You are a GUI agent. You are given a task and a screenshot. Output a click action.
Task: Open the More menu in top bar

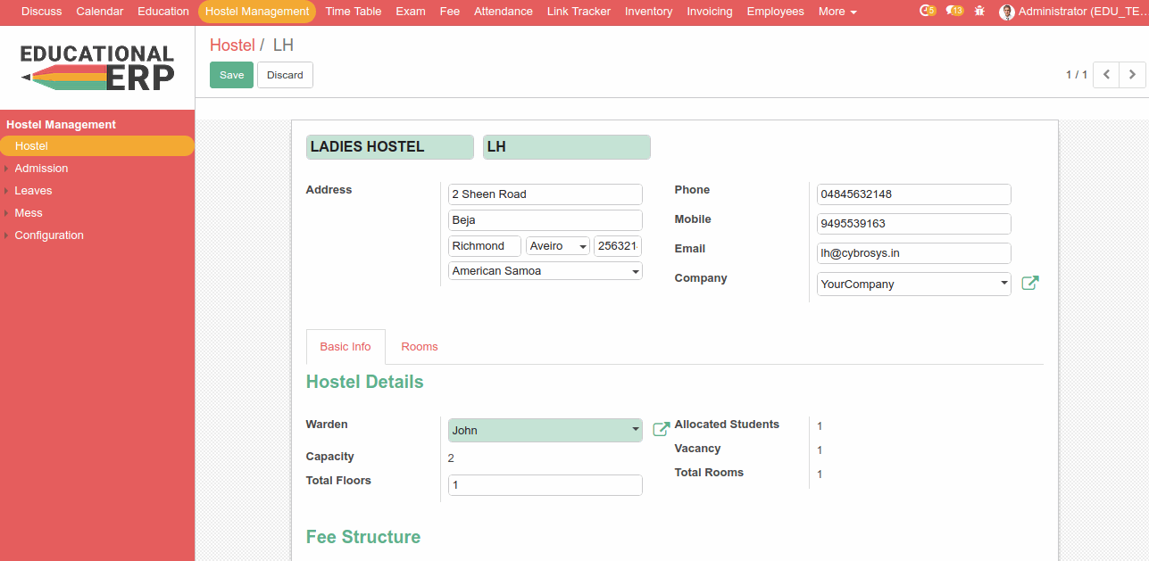click(x=837, y=12)
